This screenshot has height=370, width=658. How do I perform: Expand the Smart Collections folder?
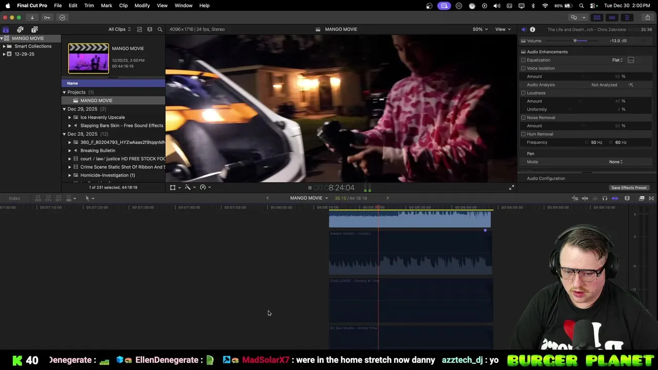pos(4,46)
